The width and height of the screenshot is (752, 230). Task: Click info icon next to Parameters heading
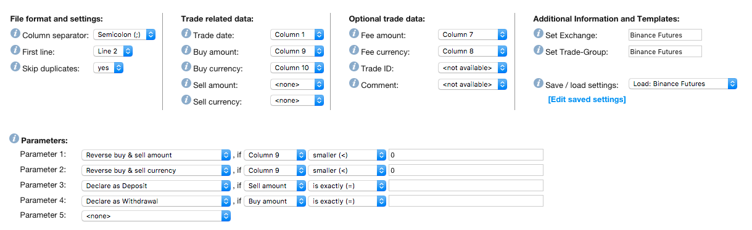(x=15, y=140)
